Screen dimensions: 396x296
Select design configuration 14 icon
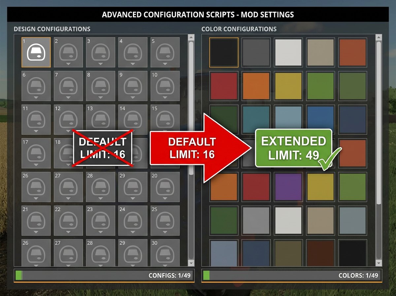[x=133, y=120]
